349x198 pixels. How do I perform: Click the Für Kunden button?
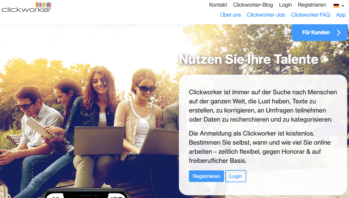pyautogui.click(x=319, y=32)
